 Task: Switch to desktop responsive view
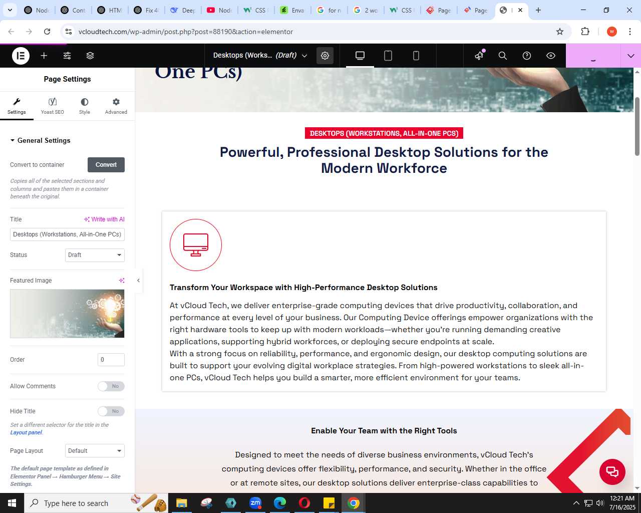[360, 56]
